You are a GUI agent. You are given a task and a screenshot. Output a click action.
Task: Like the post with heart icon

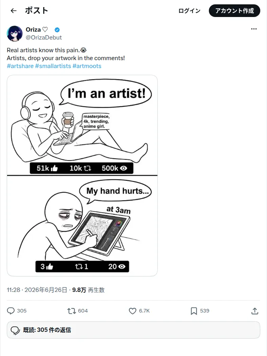coord(133,311)
